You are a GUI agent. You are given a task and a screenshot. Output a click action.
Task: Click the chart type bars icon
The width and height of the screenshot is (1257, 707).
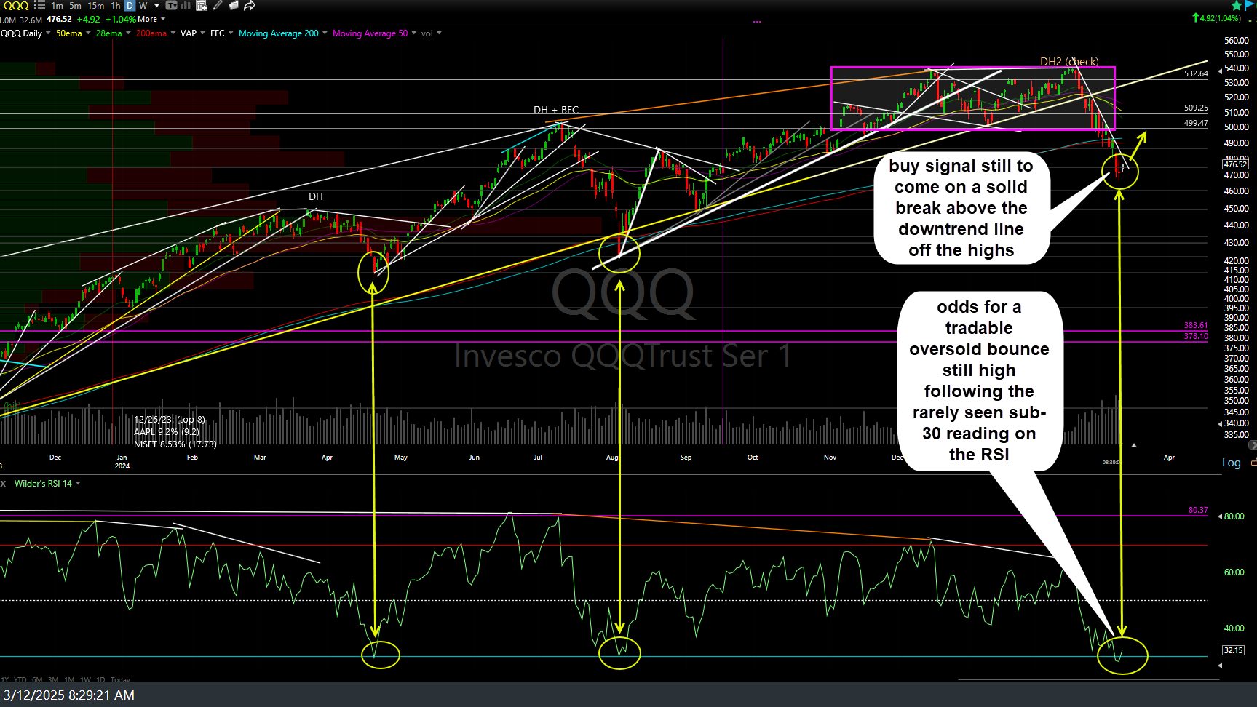coord(186,6)
